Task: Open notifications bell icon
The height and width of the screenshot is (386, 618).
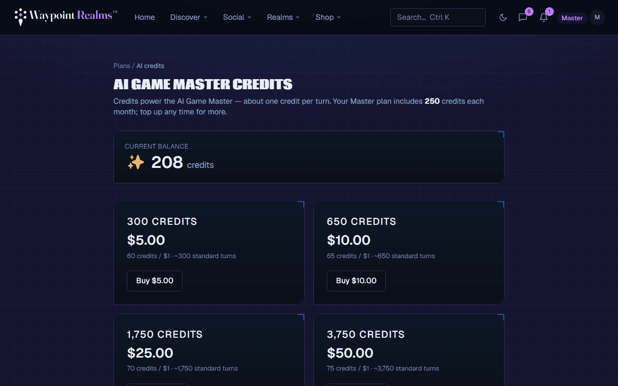Action: point(544,17)
